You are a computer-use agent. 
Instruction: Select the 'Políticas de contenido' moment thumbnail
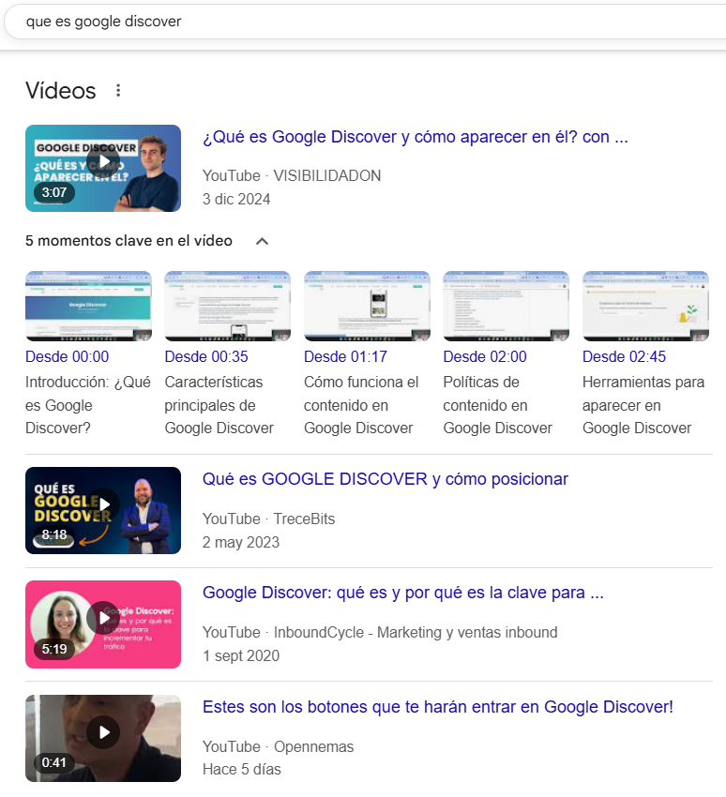coord(507,306)
